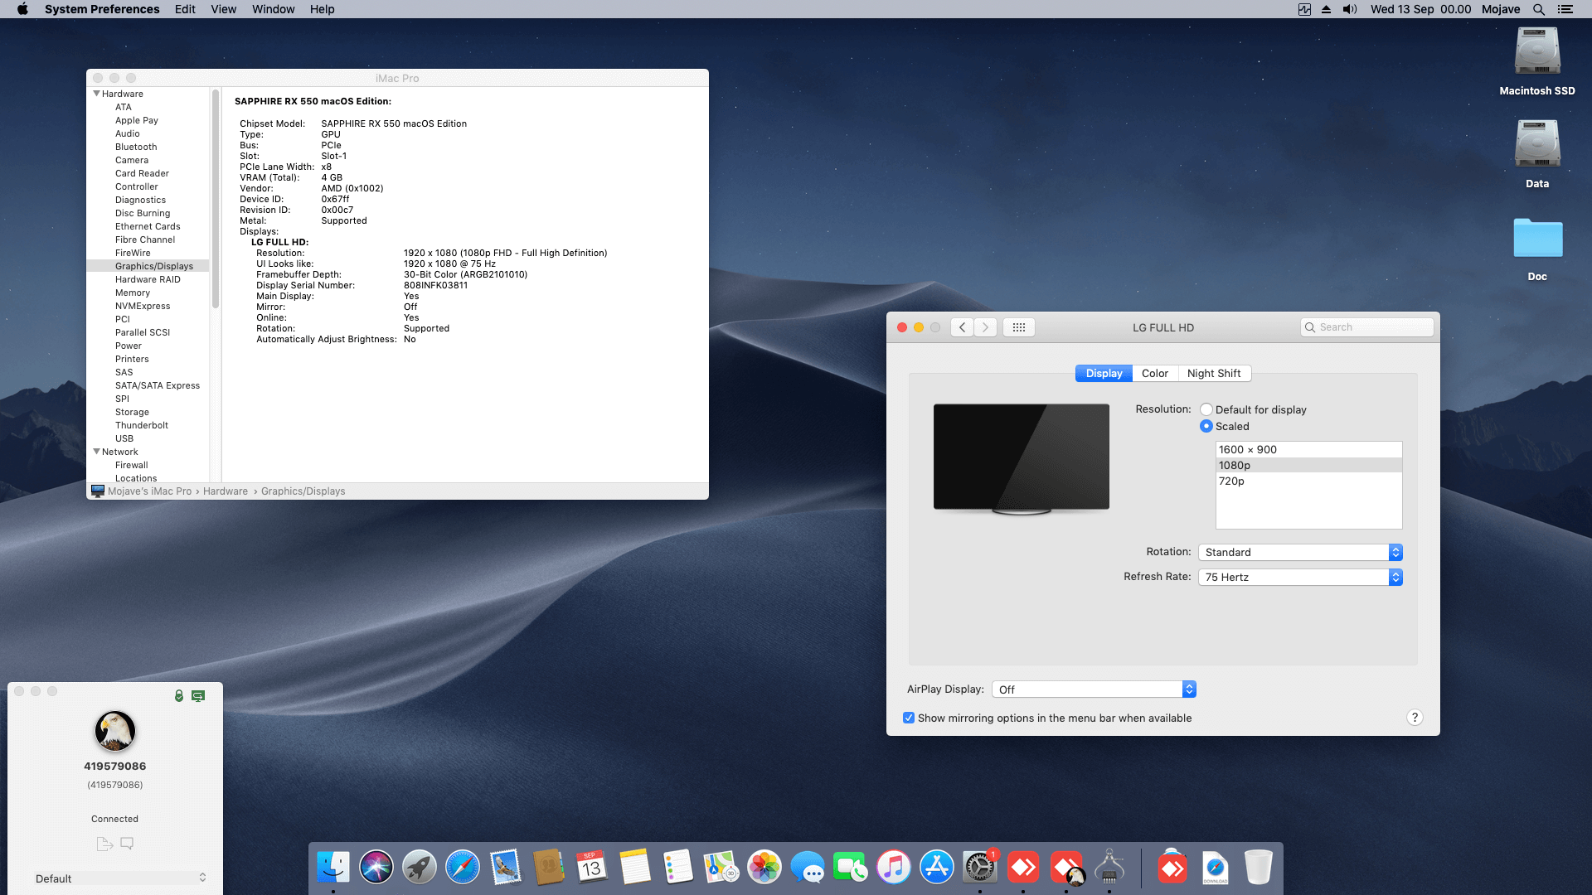
Task: Open AnyDesk chat bubble icon
Action: coord(127,844)
